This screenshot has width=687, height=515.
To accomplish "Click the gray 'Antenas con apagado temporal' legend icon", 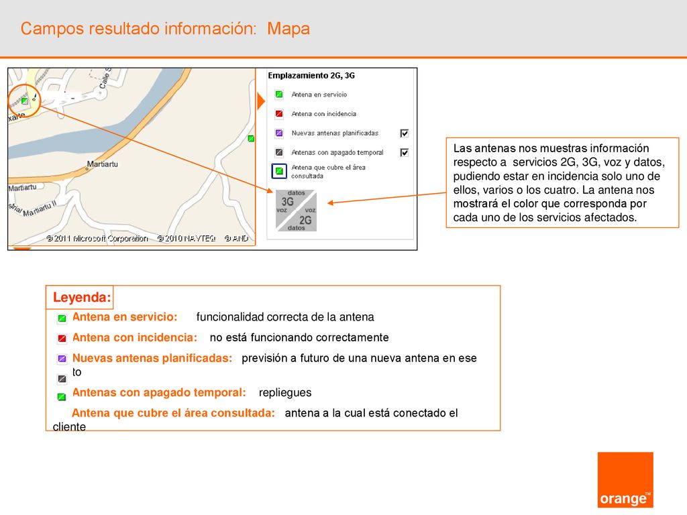I will (x=279, y=152).
